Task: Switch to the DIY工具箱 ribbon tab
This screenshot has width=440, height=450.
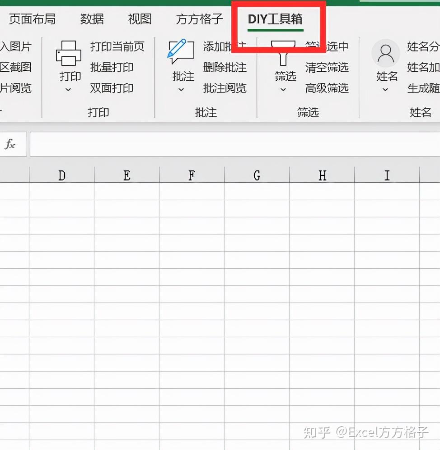Action: coord(275,19)
